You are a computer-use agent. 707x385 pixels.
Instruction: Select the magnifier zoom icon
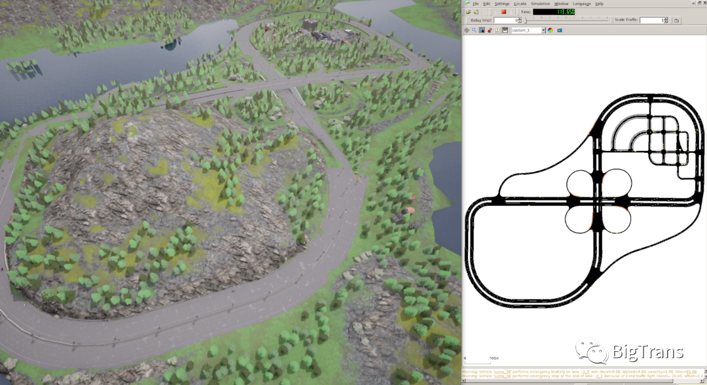pyautogui.click(x=475, y=30)
